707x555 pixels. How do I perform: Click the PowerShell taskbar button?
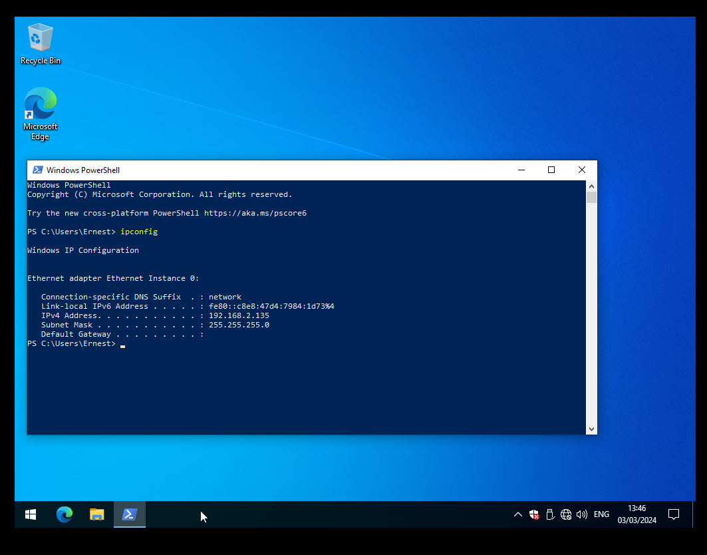click(x=130, y=514)
